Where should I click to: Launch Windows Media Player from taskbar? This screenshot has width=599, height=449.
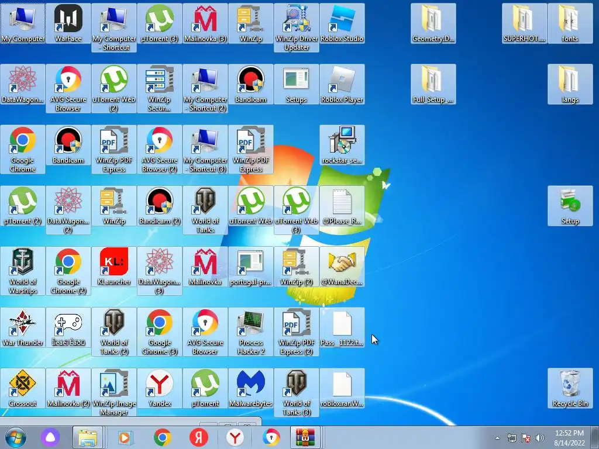[125, 437]
